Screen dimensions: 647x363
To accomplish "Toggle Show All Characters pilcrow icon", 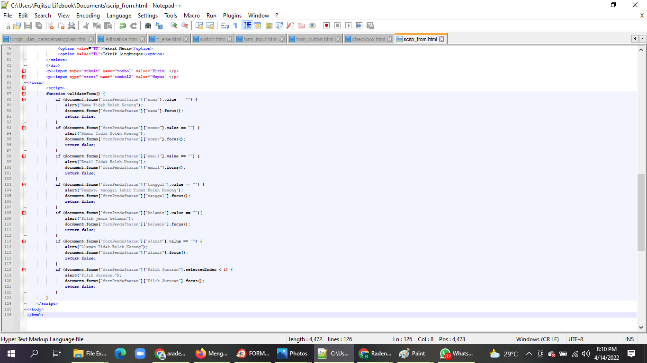I will pos(235,26).
